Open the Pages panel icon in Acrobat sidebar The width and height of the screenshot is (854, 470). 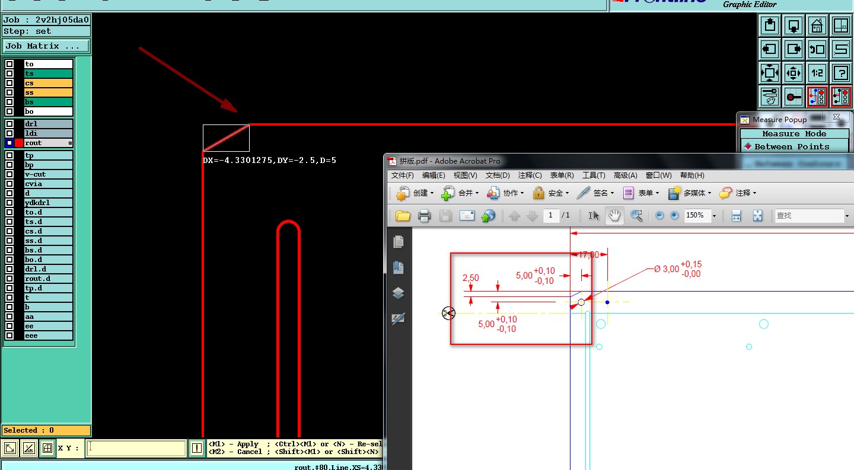[399, 241]
